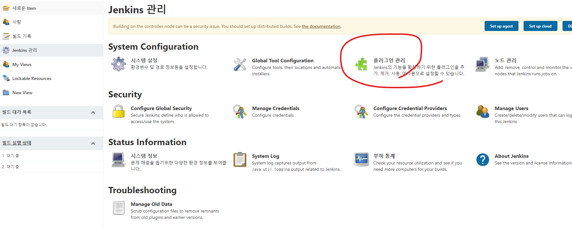The height and width of the screenshot is (228, 572).
Task: Open Manage Credentials link
Action: [x=276, y=108]
